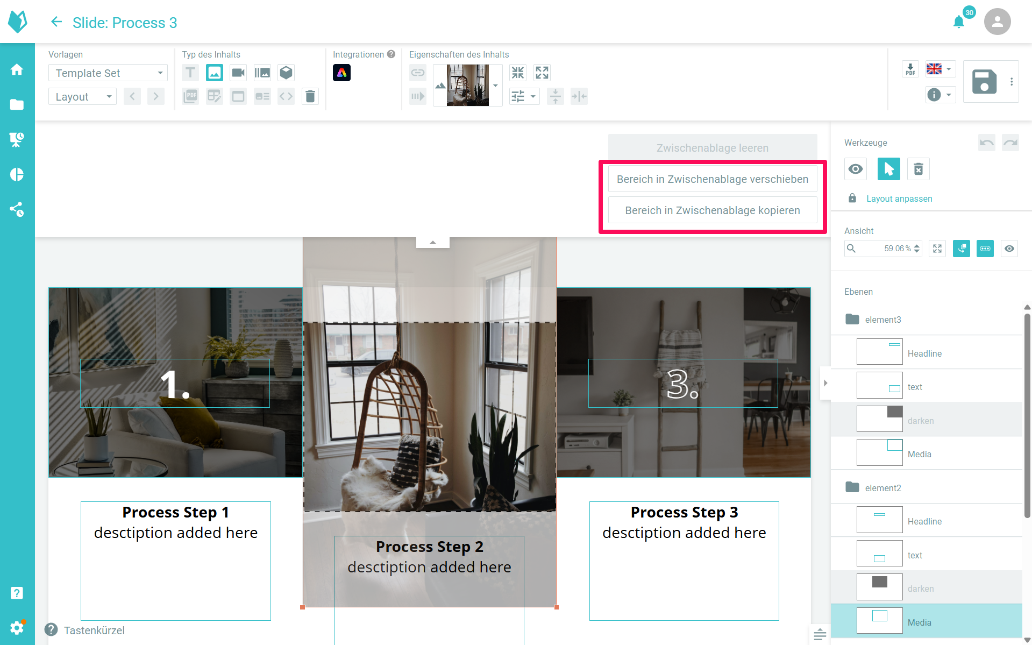Screen dimensions: 1032x645
Task: Click the save slide floppy disk icon
Action: (984, 82)
